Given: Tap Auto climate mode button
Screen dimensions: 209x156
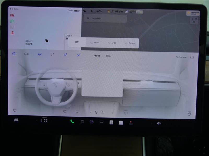Looking at the screenshot, I should click(26, 54).
